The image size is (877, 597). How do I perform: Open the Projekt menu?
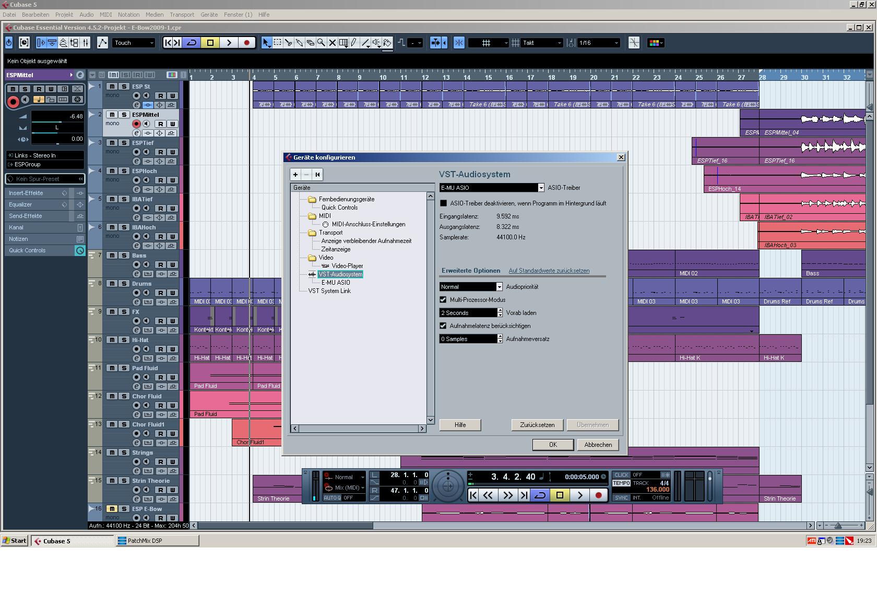[x=64, y=15]
